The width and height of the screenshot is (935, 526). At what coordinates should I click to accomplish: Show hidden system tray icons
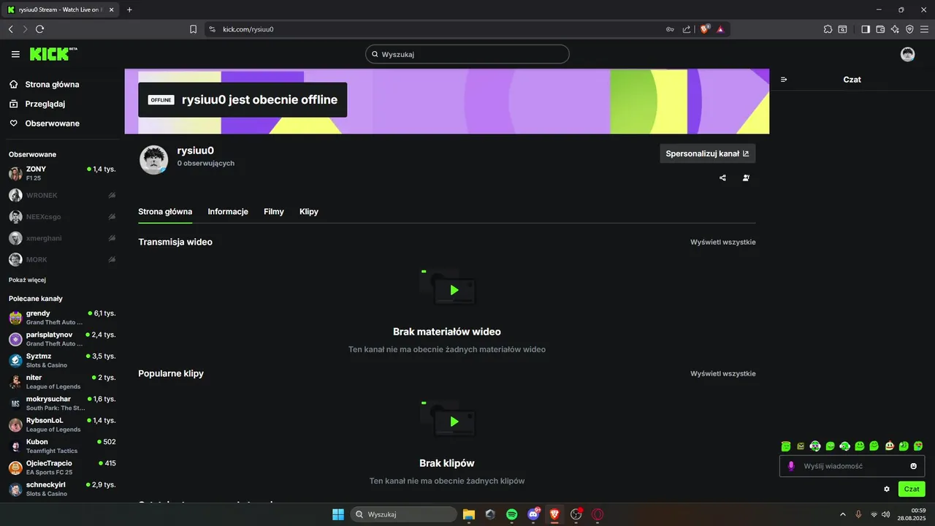[842, 514]
